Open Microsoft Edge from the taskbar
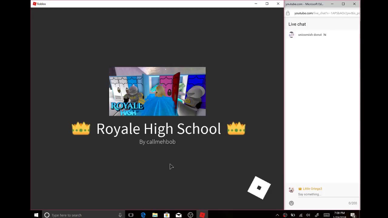 pyautogui.click(x=143, y=215)
